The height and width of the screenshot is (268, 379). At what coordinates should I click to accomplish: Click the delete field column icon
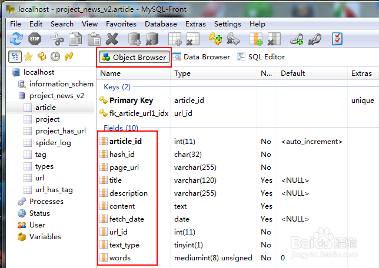click(274, 39)
